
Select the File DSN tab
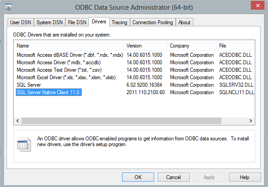[x=77, y=22]
